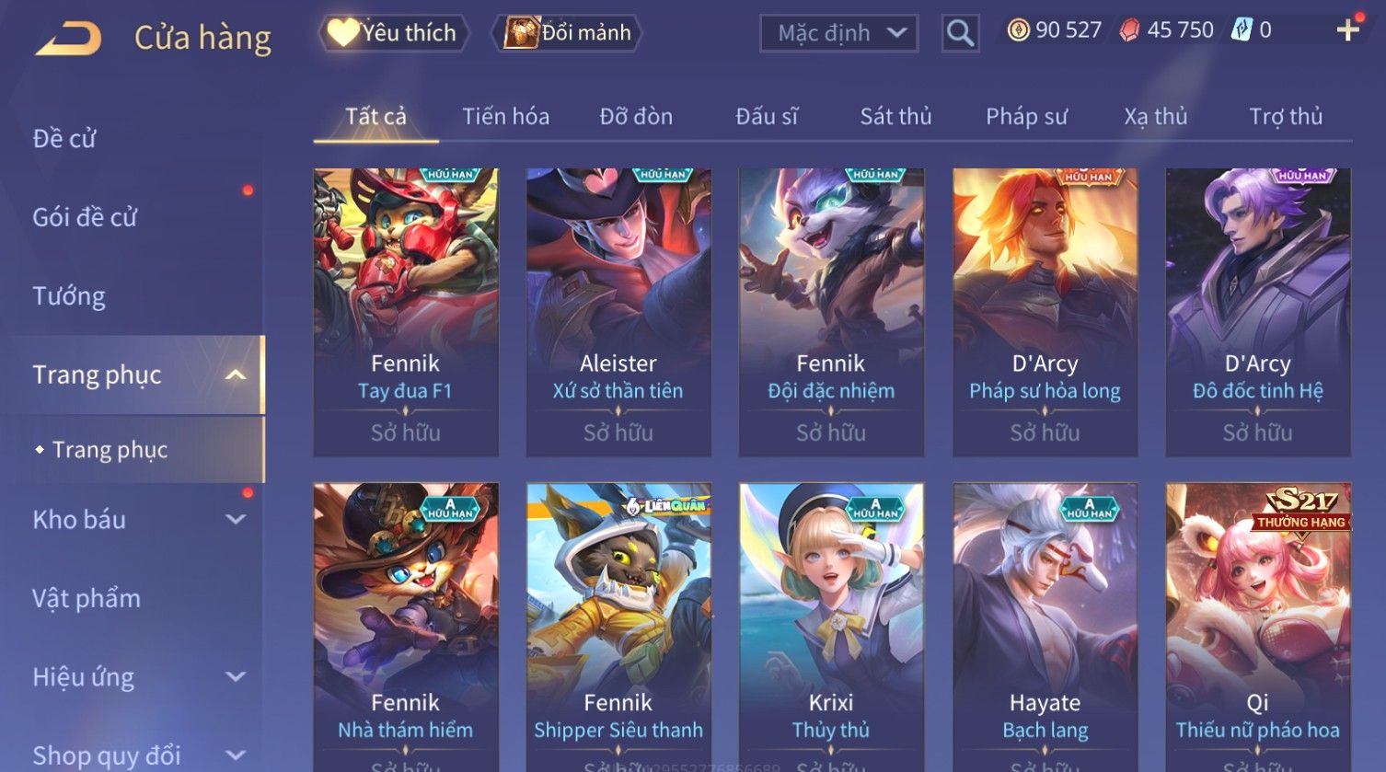Select the Krixi Thủy thủ skin card
Image resolution: width=1386 pixels, height=772 pixels.
coord(831,627)
